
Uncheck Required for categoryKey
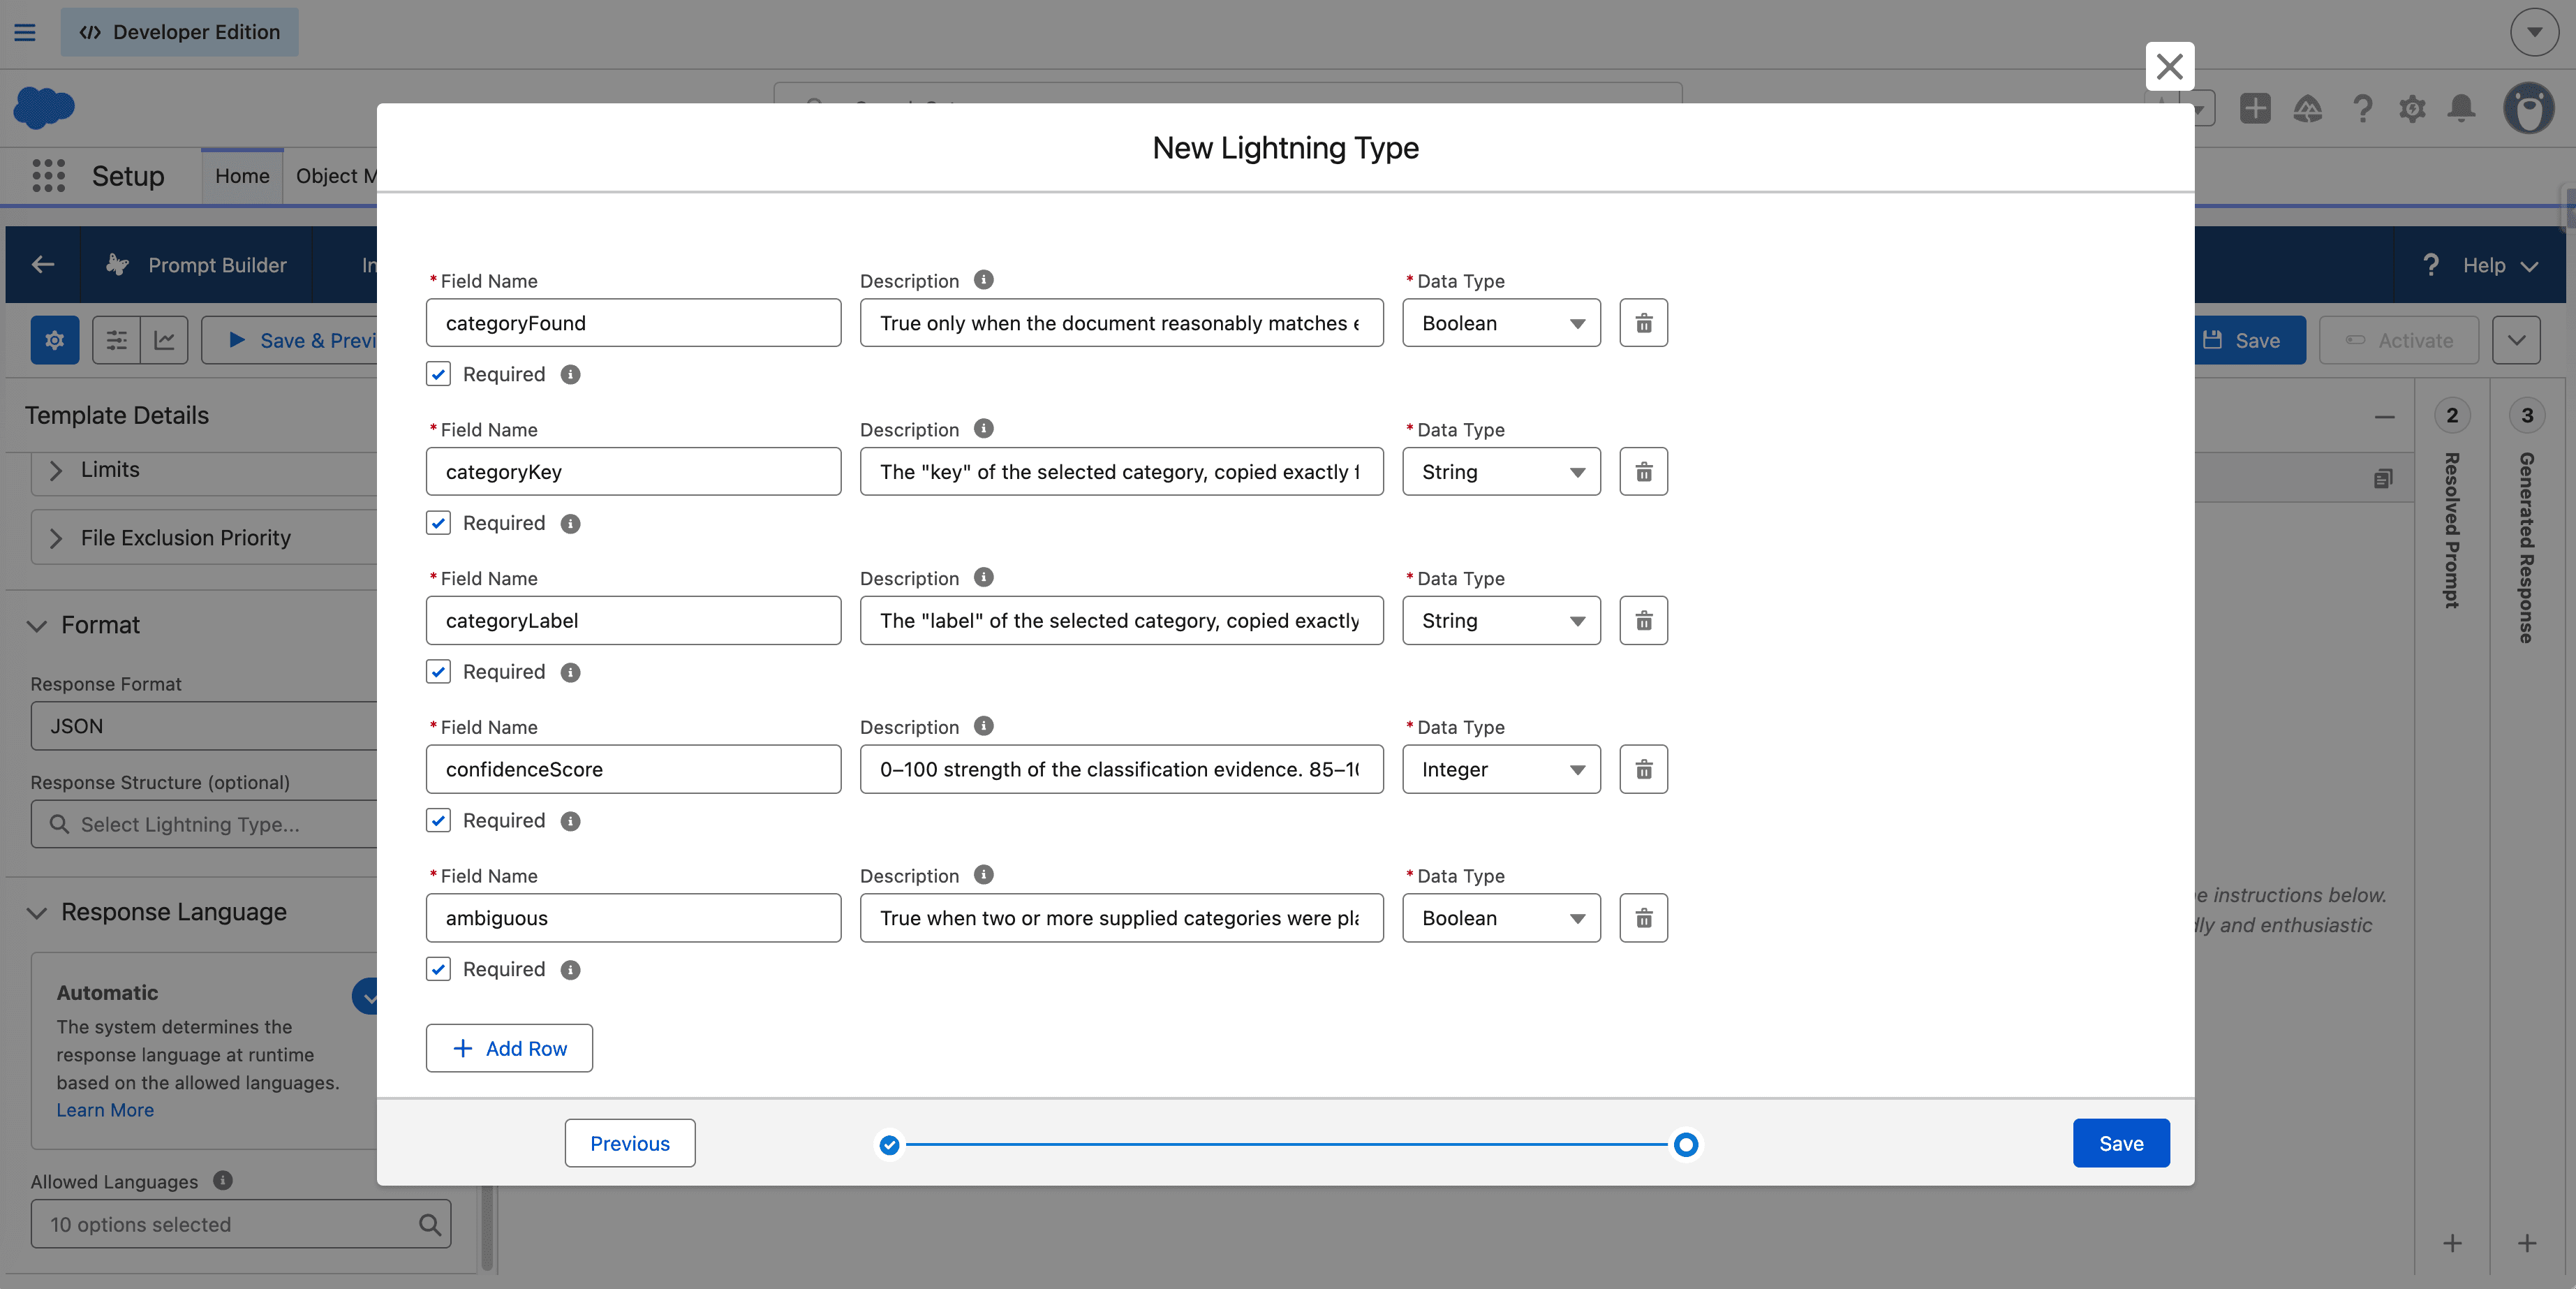pos(438,523)
